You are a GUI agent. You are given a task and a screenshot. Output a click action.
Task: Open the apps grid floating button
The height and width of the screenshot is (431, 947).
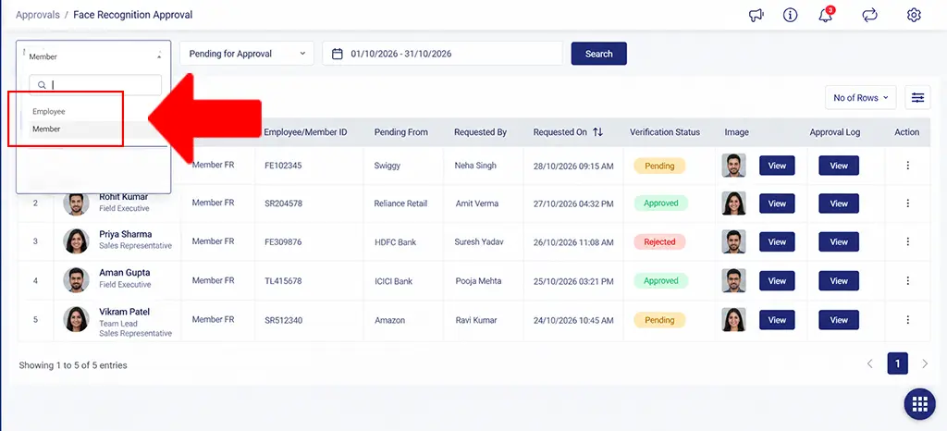tap(919, 404)
